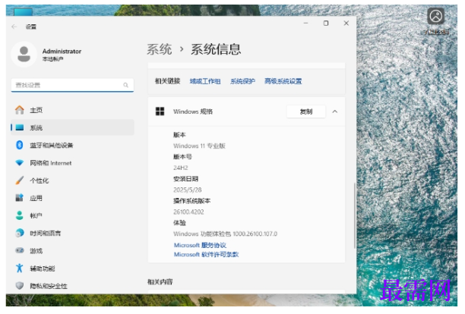Click the Administrator profile avatar

point(24,55)
